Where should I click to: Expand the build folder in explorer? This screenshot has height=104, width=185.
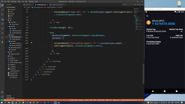[12, 16]
